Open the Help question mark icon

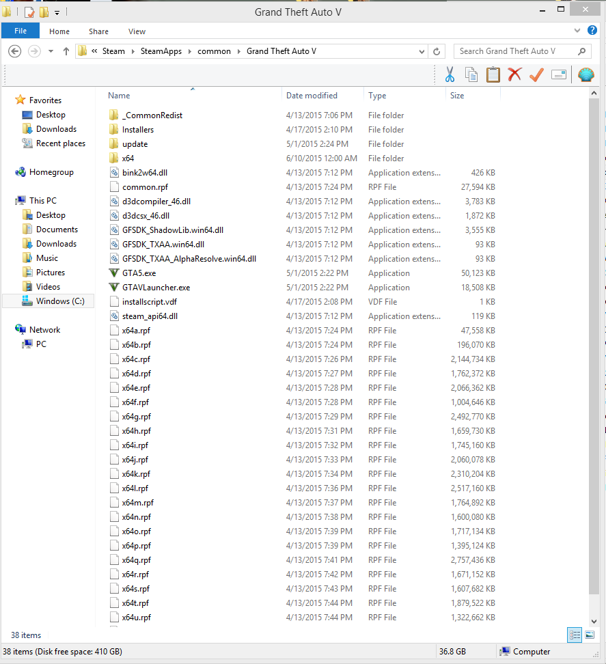[x=592, y=30]
